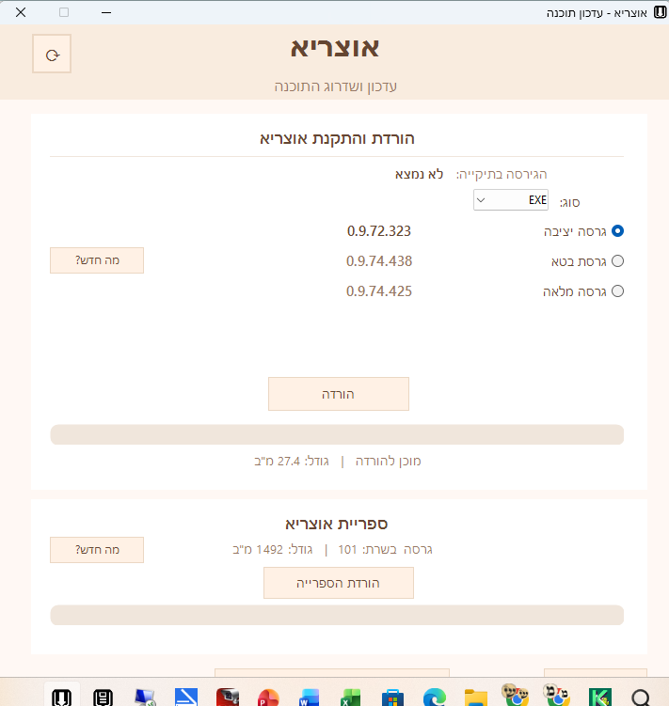Open Microsoft Edge from the taskbar

pos(434,698)
